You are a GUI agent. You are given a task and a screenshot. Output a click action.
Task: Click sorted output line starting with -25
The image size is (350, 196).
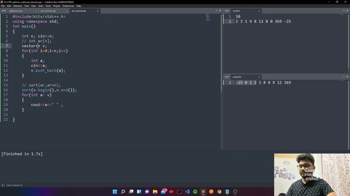point(264,82)
